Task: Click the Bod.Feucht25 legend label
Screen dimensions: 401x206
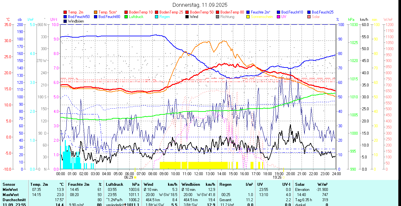Action: pyautogui.click(x=322, y=12)
